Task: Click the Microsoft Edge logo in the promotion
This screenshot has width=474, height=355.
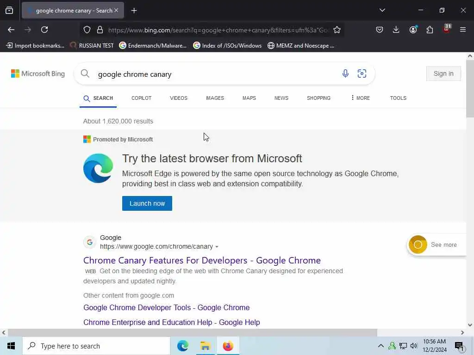Action: point(98,168)
